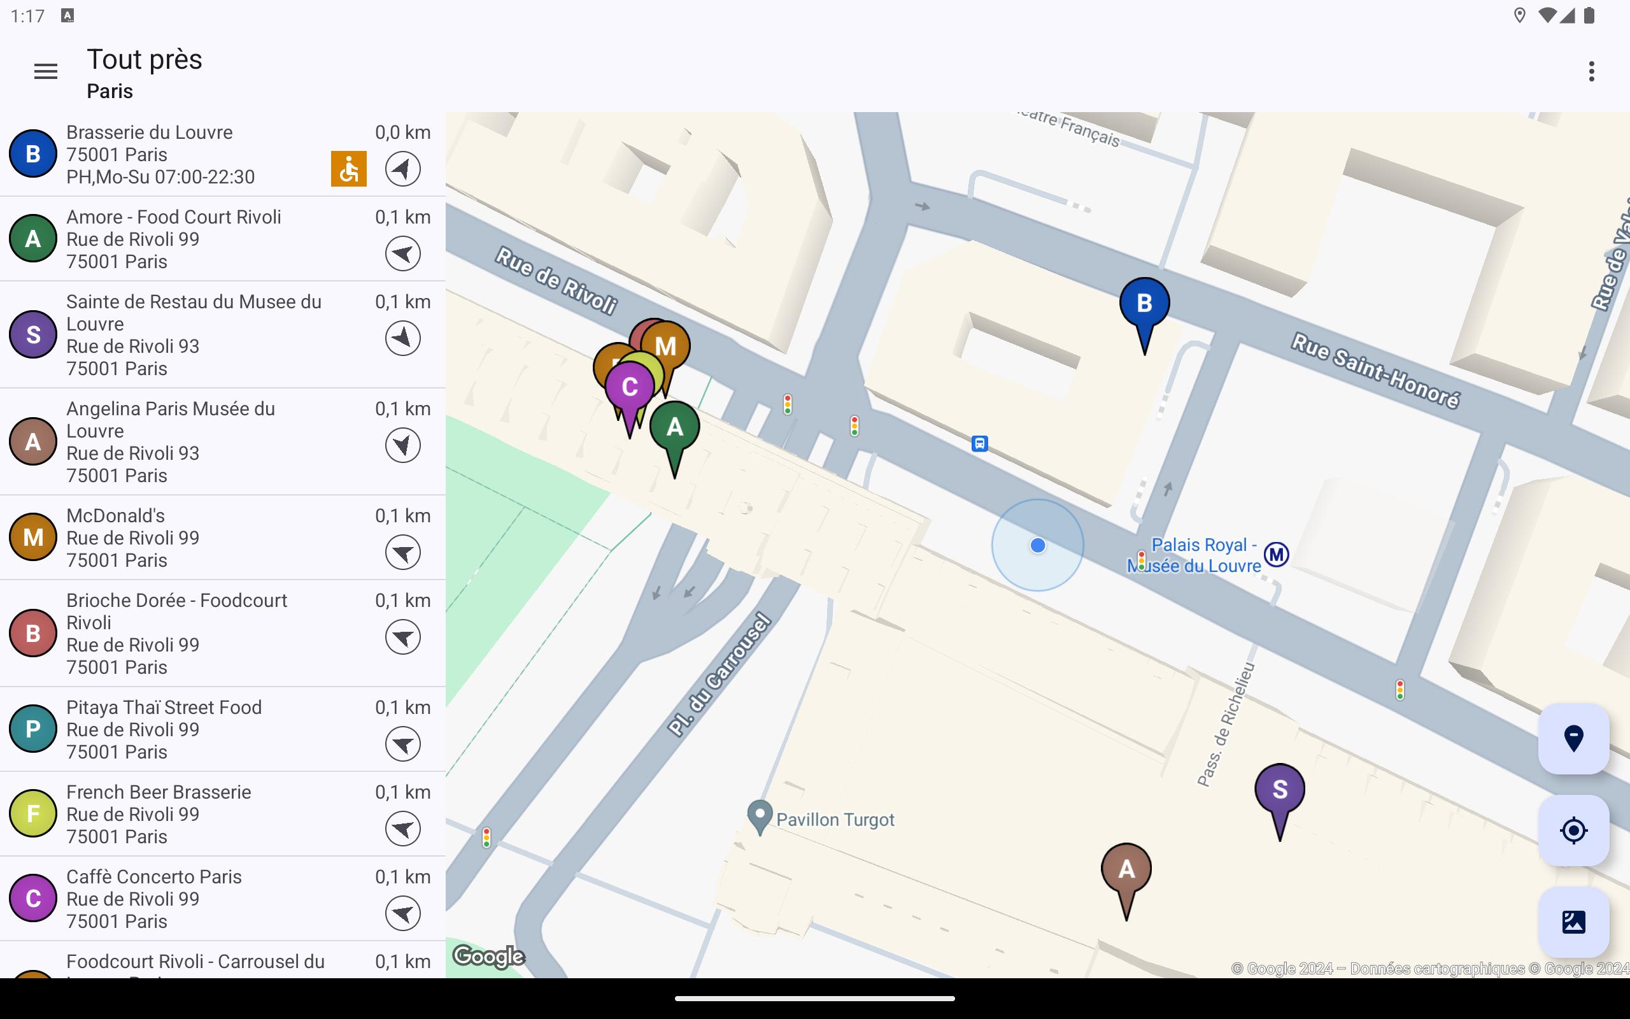Viewport: 1630px width, 1019px height.
Task: Click orange M avatar for McDonald's
Action: click(x=32, y=538)
